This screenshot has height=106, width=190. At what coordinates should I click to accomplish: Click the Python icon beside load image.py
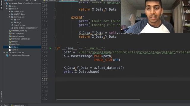coord(10,33)
